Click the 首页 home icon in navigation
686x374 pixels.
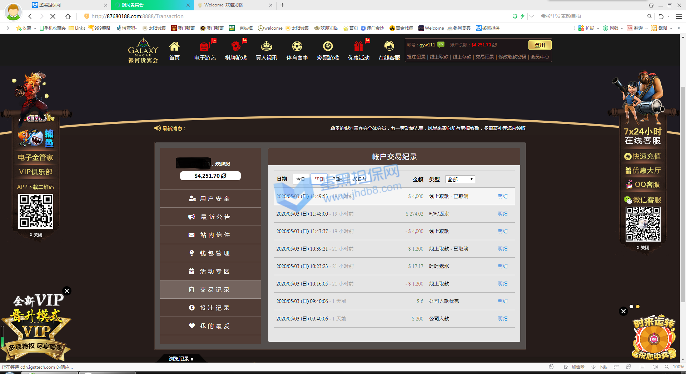(174, 47)
